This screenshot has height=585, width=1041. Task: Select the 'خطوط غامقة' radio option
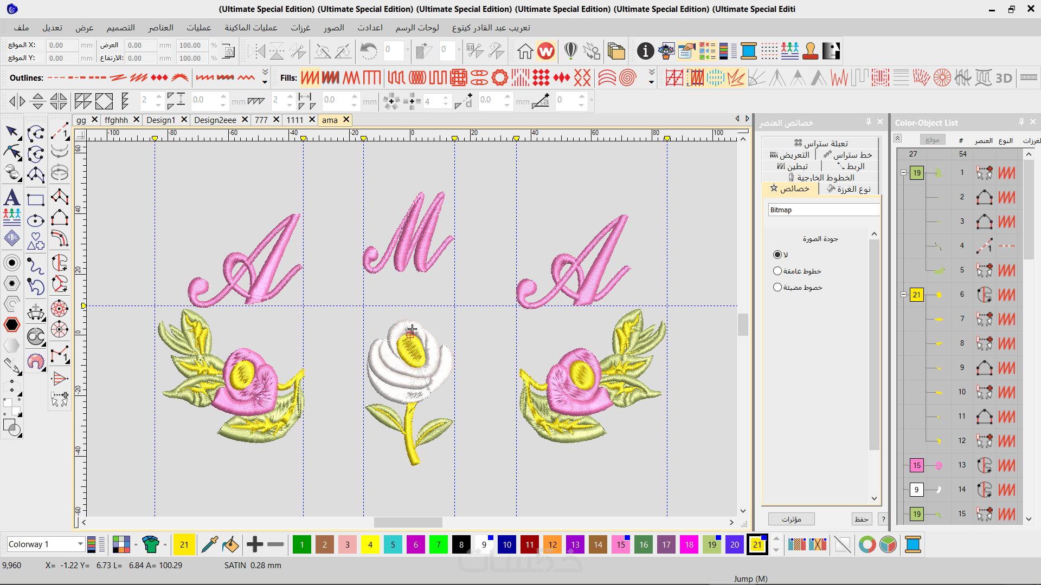(x=777, y=271)
